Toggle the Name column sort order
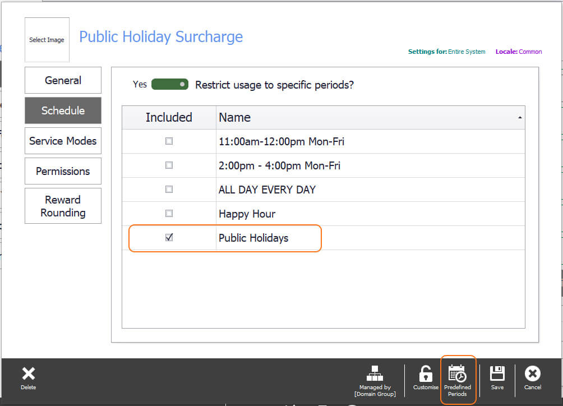 tap(519, 117)
